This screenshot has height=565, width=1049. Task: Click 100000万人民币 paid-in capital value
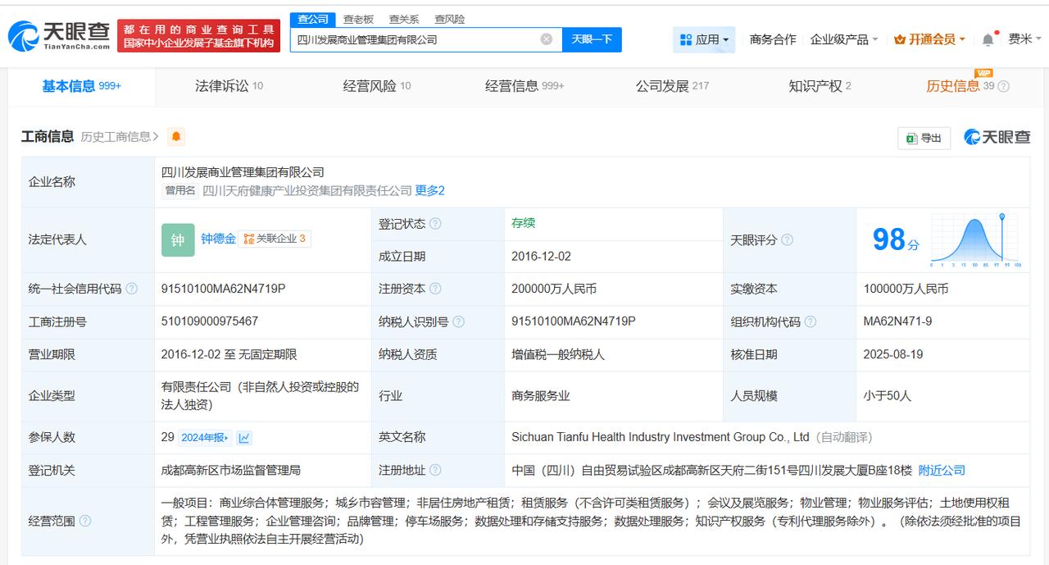click(x=906, y=289)
